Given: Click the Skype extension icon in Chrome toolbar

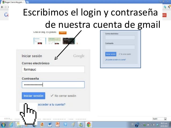Looking at the screenshot, I should (x=165, y=7).
